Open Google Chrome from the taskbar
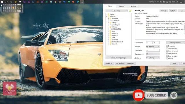Screen dimensions: 185x104 point(55,2)
